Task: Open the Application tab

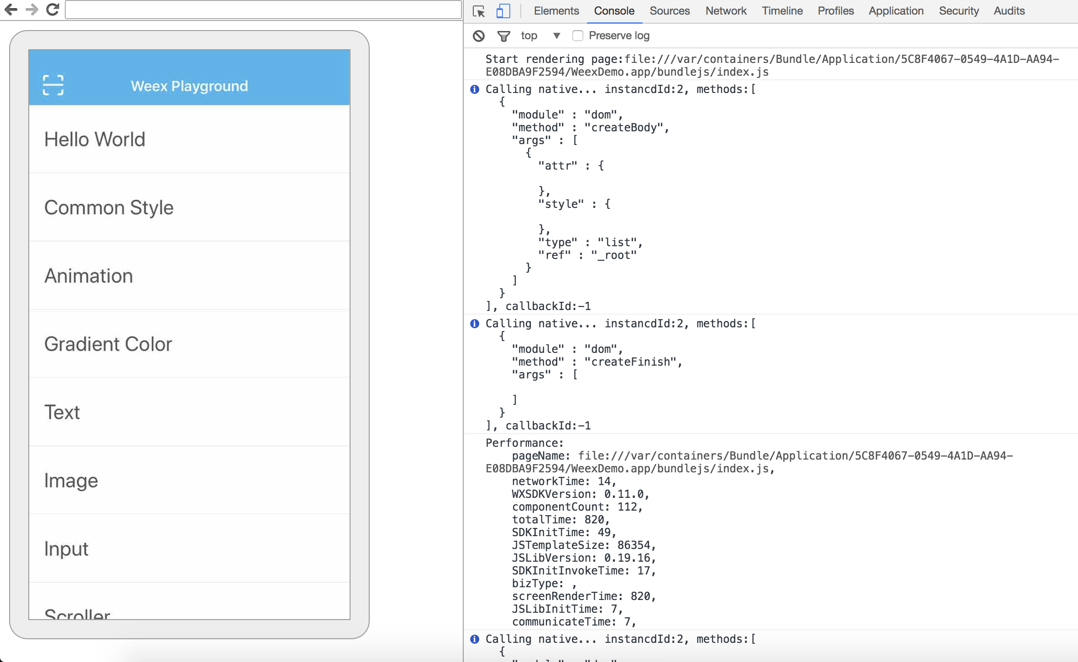Action: (896, 11)
